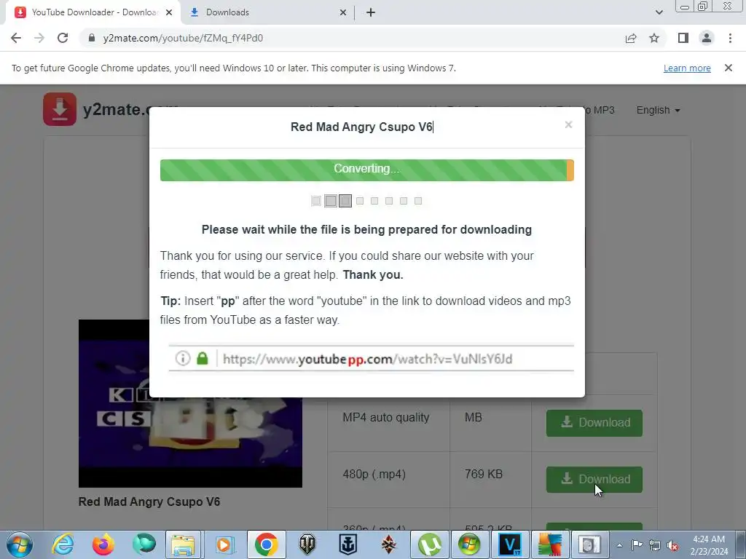Viewport: 746px width, 559px height.
Task: Open the network tray icon
Action: pos(655,545)
